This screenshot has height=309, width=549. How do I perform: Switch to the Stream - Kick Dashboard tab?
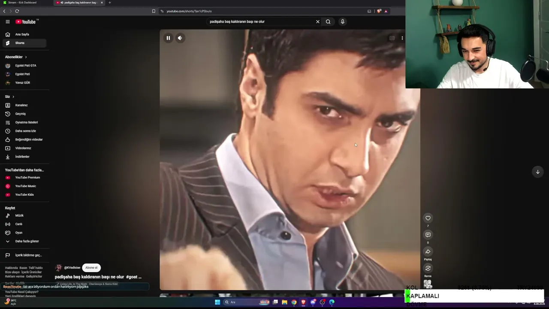[26, 3]
